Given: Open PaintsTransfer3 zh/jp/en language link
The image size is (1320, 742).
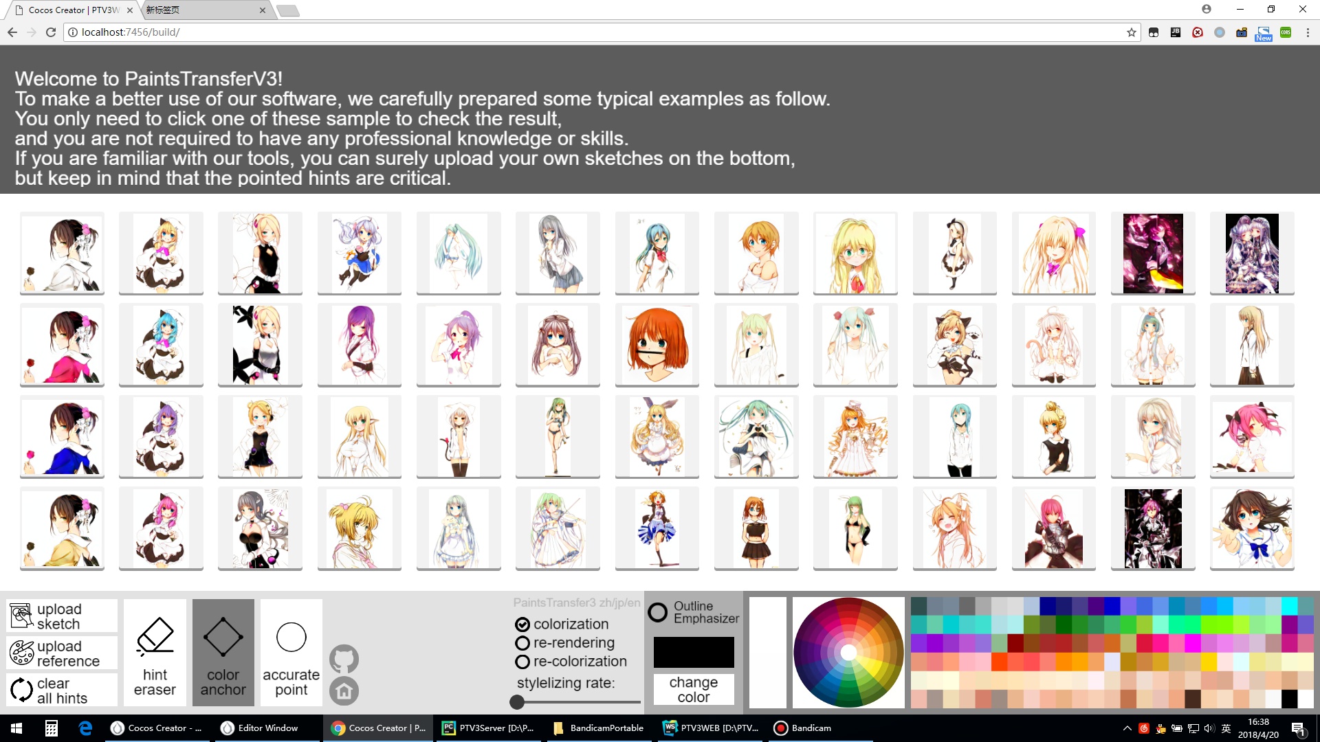Looking at the screenshot, I should coord(576,603).
